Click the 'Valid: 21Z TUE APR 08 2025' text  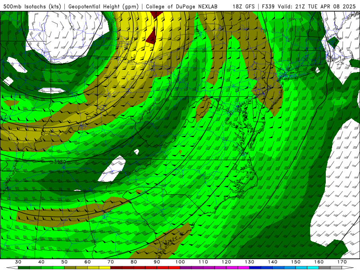[x=317, y=7]
